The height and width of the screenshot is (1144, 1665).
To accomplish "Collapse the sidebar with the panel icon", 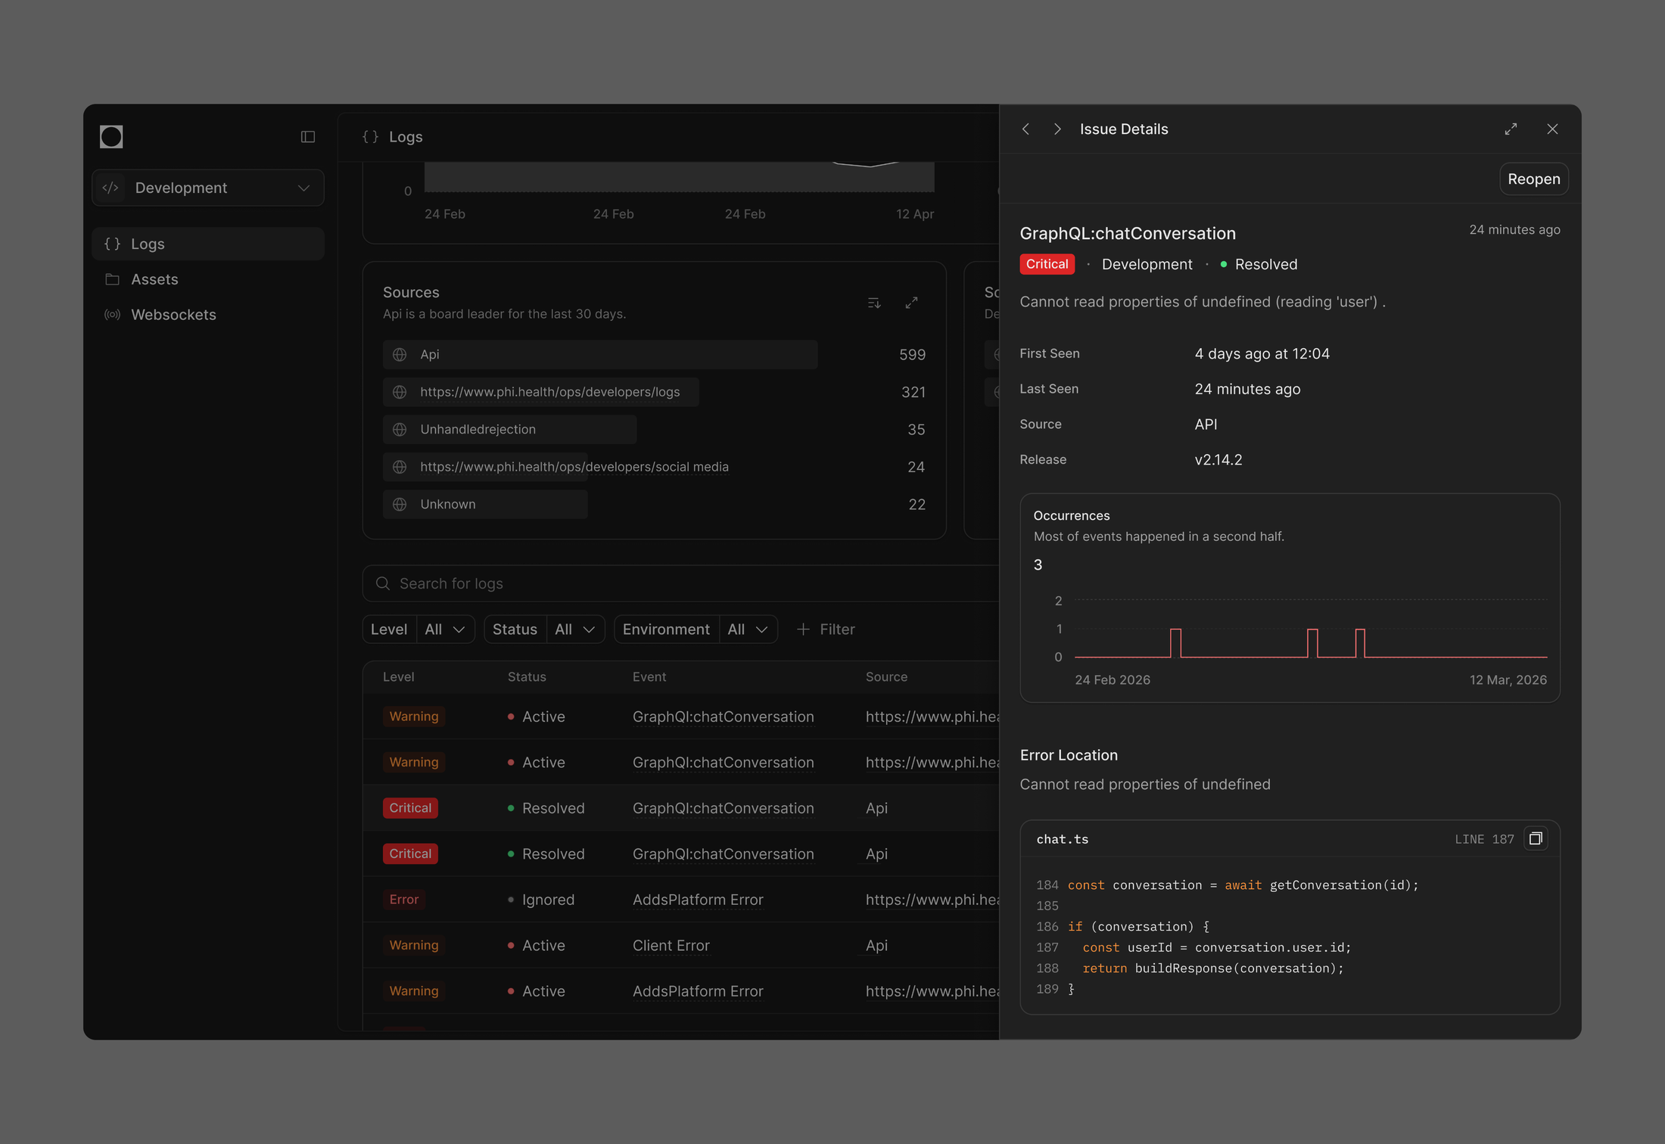I will 308,137.
